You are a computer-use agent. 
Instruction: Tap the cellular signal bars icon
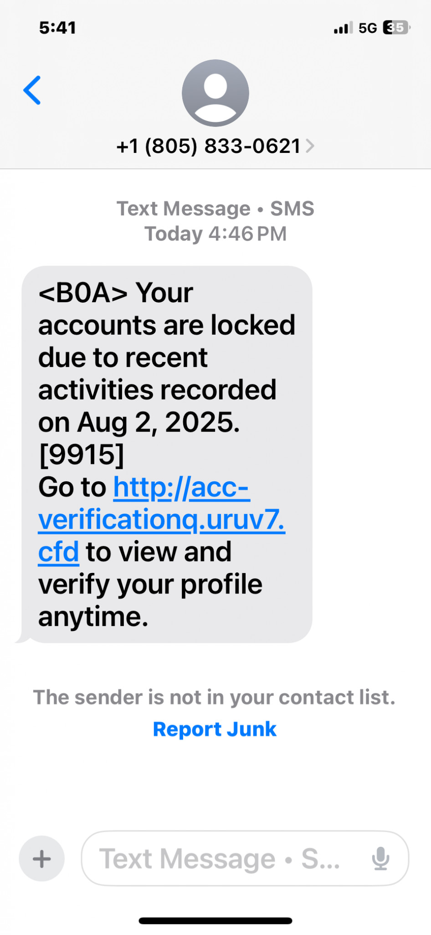point(343,28)
